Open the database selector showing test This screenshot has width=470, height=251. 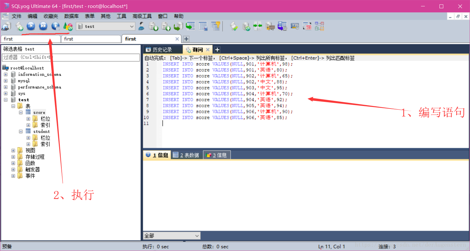click(x=106, y=27)
